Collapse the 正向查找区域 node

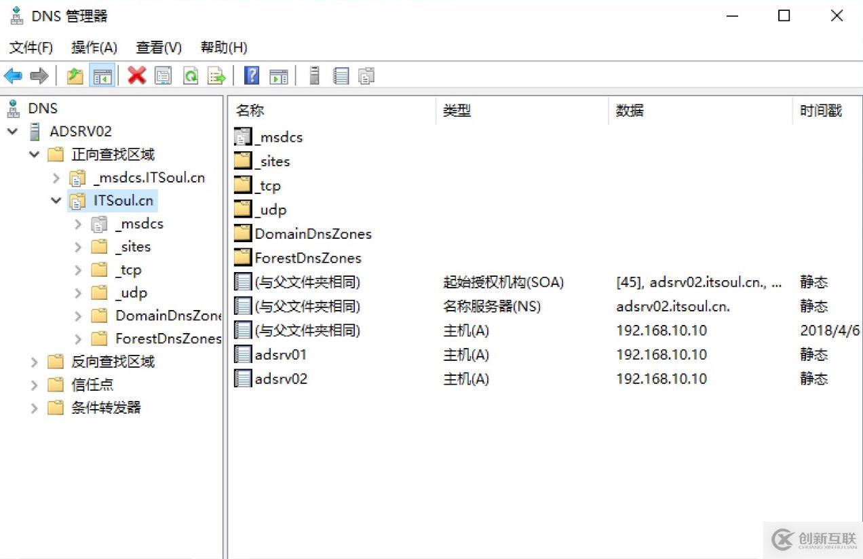35,155
